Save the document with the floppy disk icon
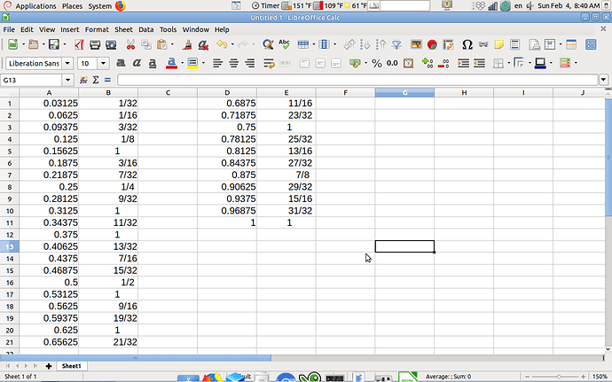 (x=54, y=44)
